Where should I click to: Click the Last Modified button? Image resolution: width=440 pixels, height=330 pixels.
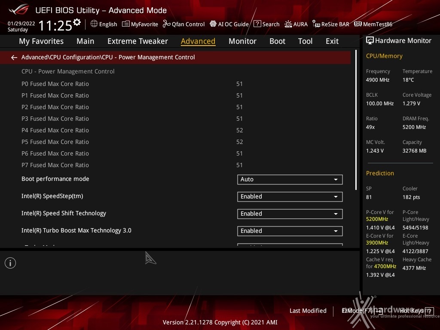(x=308, y=311)
